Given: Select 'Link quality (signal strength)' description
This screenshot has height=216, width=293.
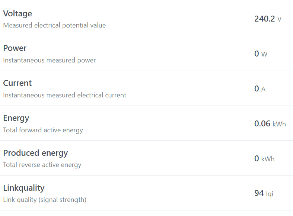Looking at the screenshot, I should [45, 200].
